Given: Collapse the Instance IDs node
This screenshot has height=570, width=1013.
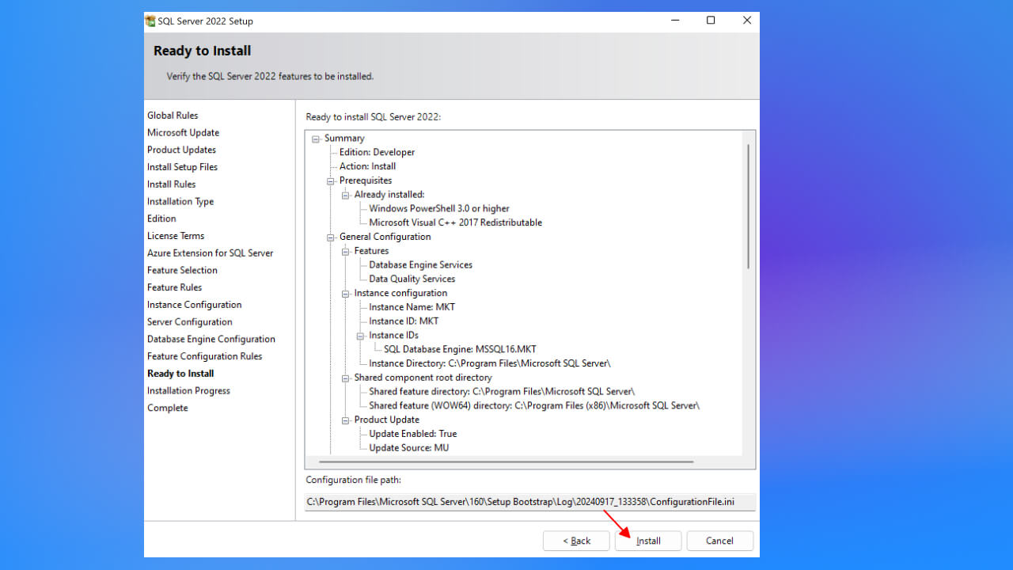Looking at the screenshot, I should 361,336.
